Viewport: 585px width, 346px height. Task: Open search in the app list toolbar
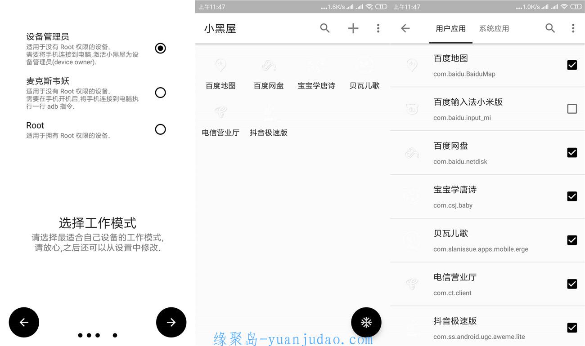pyautogui.click(x=550, y=28)
